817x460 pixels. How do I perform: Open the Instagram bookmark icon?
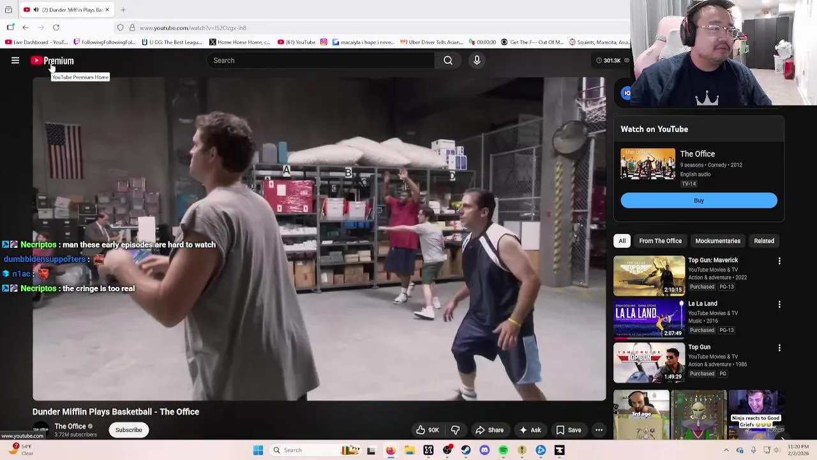point(324,42)
